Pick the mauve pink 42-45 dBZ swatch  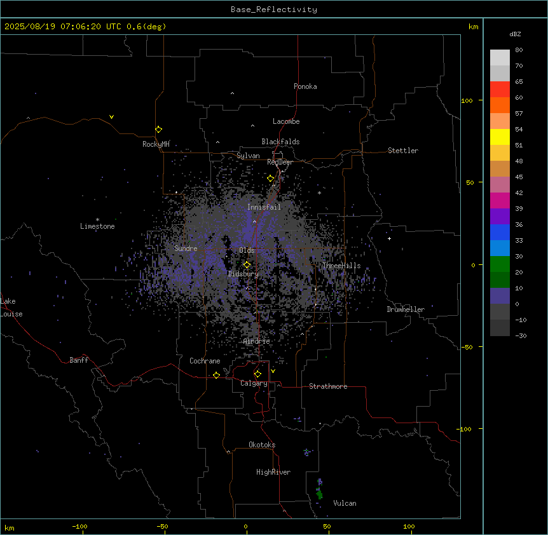tap(500, 185)
